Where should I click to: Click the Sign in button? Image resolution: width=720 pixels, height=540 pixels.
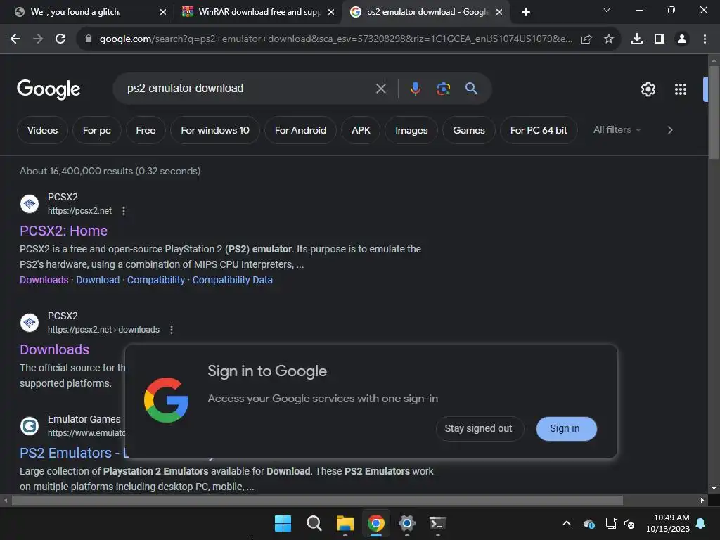click(x=565, y=428)
